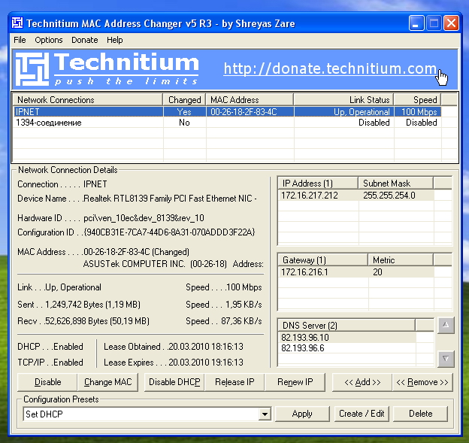Screen dimensions: 469x443
Task: Sort list by MAC Address column header
Action: (249, 99)
